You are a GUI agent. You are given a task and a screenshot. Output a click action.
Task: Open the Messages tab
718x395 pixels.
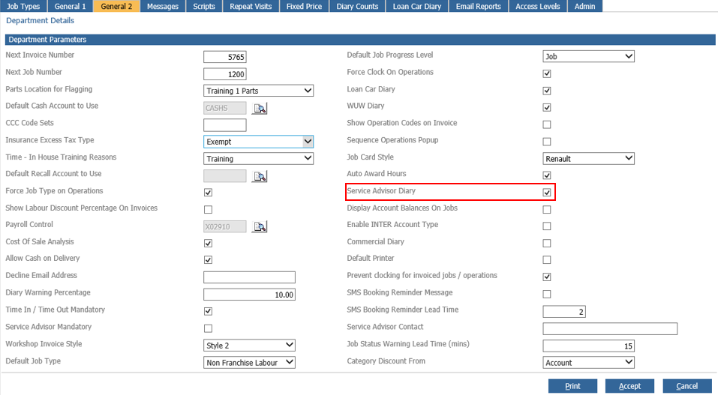163,6
